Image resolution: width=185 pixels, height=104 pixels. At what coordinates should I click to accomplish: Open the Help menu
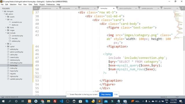pyautogui.click(x=58, y=4)
